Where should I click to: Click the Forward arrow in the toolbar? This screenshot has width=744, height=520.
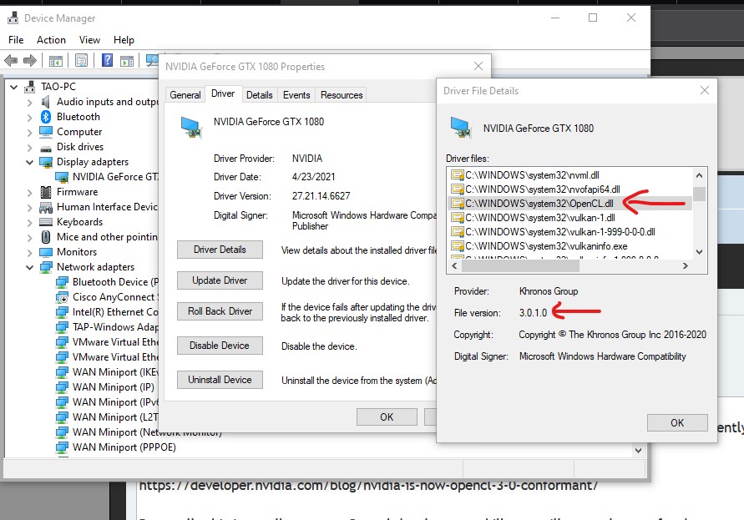[30, 60]
